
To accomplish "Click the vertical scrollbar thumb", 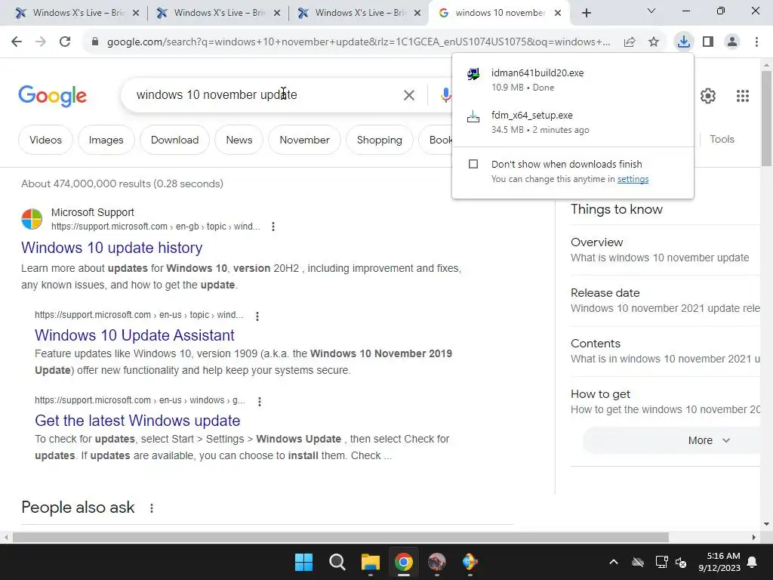I will [766, 119].
